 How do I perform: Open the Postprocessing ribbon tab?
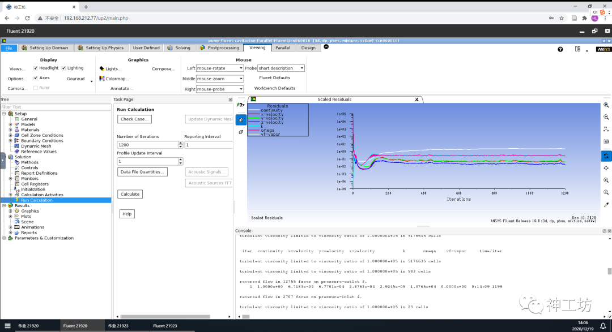pyautogui.click(x=219, y=48)
